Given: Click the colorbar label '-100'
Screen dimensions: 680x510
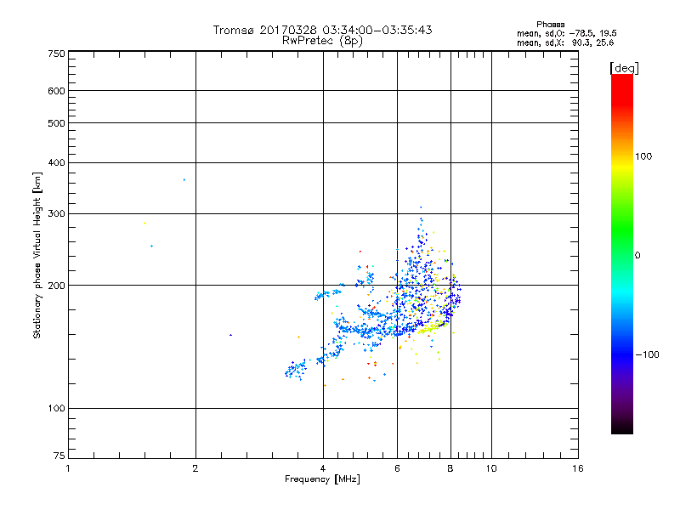Looking at the screenshot, I should [648, 354].
